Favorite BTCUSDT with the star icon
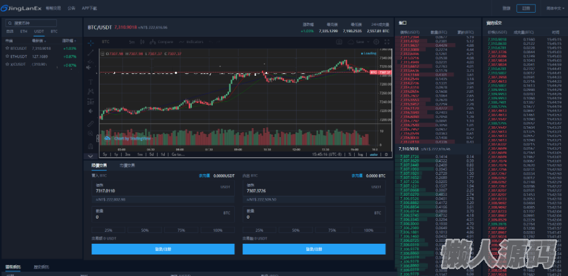Image resolution: width=568 pixels, height=276 pixels. point(8,48)
